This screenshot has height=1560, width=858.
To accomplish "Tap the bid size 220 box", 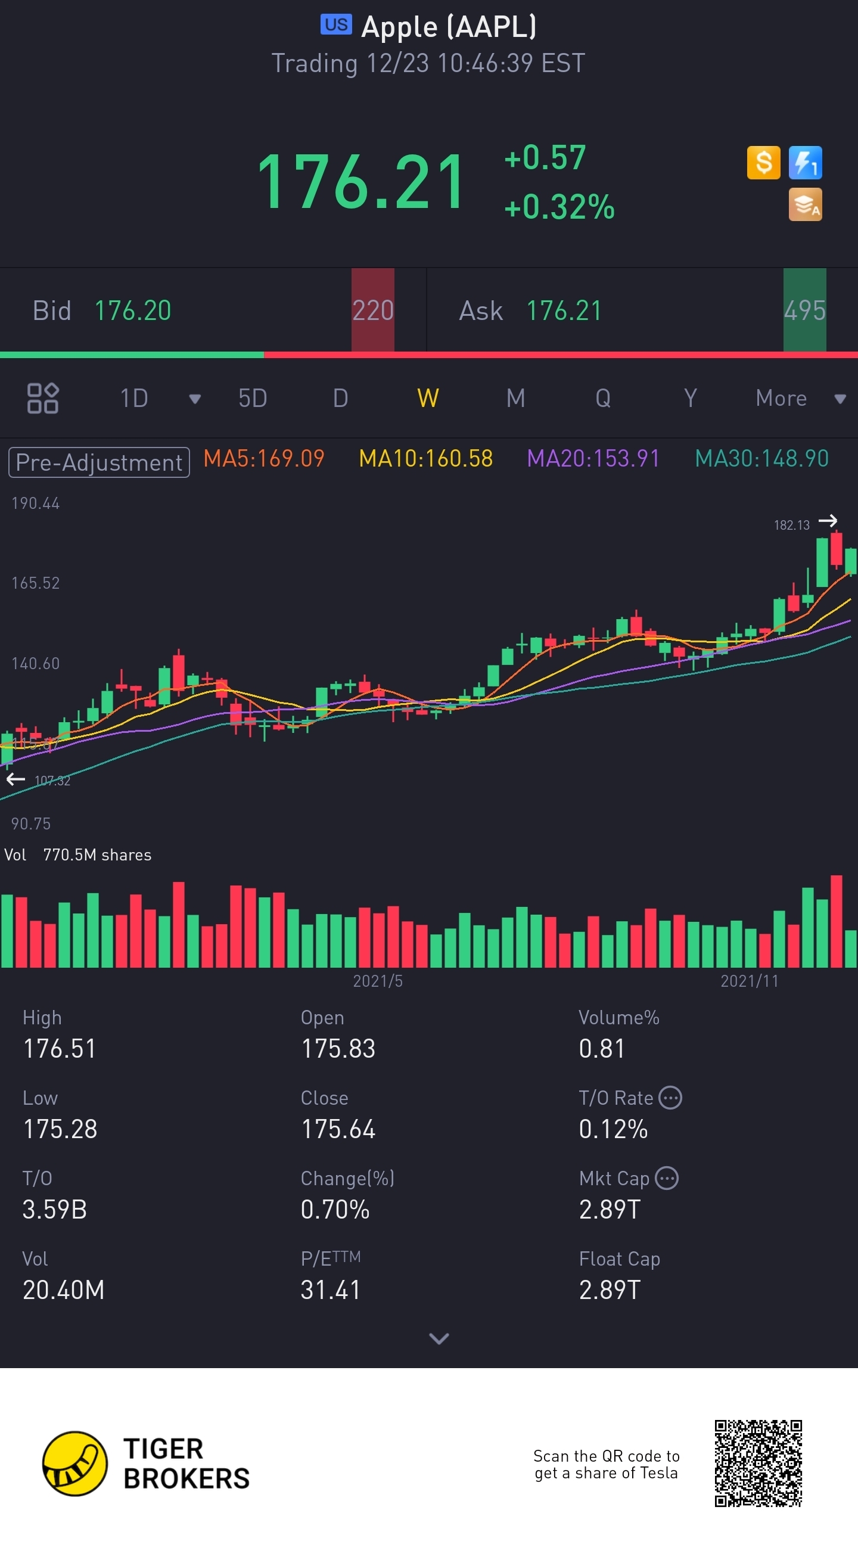I will tap(373, 310).
